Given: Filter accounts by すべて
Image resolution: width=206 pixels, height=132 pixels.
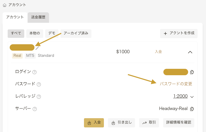Looking at the screenshot, I should pos(16,34).
